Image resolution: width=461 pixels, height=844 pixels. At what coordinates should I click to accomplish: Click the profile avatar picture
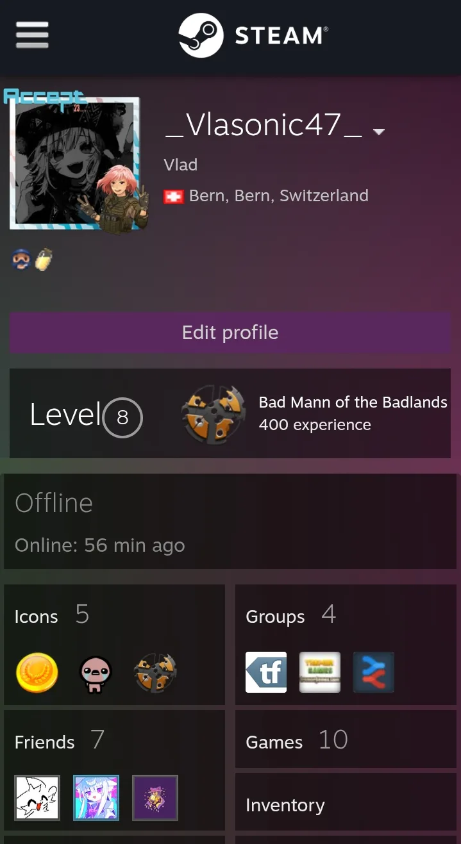(75, 163)
